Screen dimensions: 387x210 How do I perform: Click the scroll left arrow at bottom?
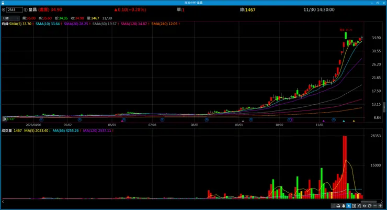click(3, 202)
